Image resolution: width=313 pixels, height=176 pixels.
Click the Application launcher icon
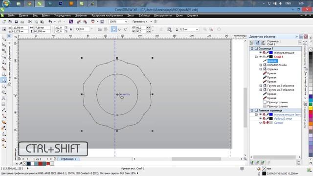click(93, 22)
